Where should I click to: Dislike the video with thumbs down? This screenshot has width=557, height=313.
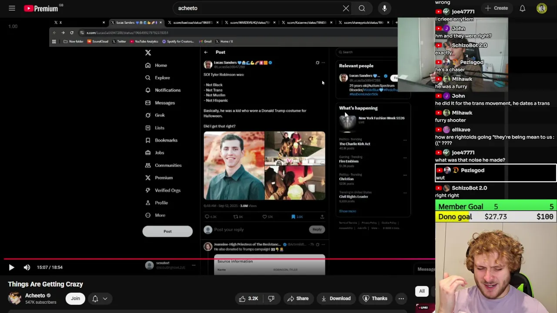(x=271, y=299)
